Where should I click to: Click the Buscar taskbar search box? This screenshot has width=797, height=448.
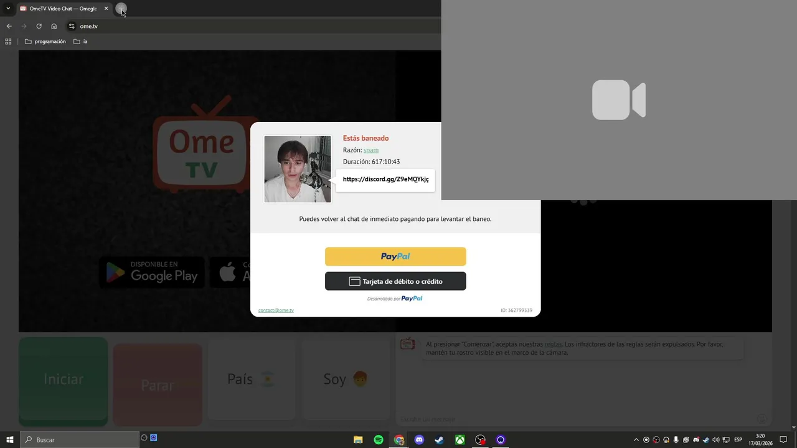point(80,440)
